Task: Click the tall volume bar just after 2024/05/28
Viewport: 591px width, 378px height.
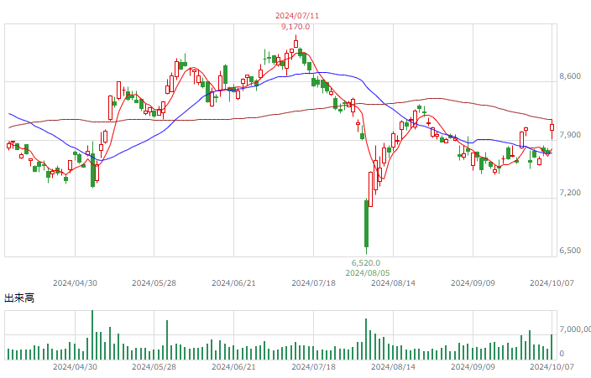Action: tap(167, 339)
